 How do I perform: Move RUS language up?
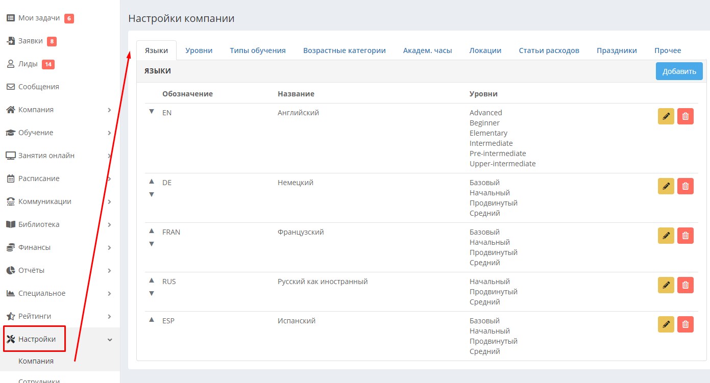[x=152, y=280]
